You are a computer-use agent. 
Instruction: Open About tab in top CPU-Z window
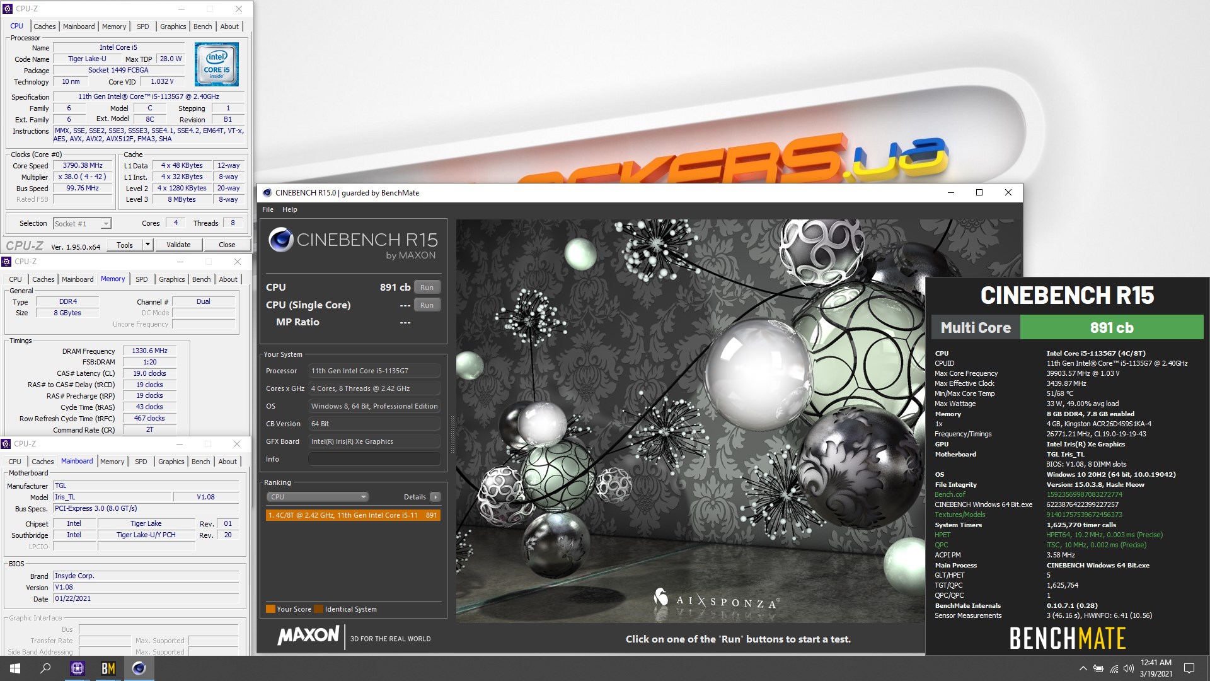click(x=229, y=26)
